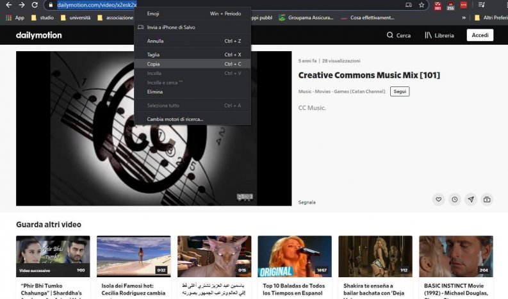Click the add to playlist icon
Screen dimensions: 508x299
click(x=487, y=200)
